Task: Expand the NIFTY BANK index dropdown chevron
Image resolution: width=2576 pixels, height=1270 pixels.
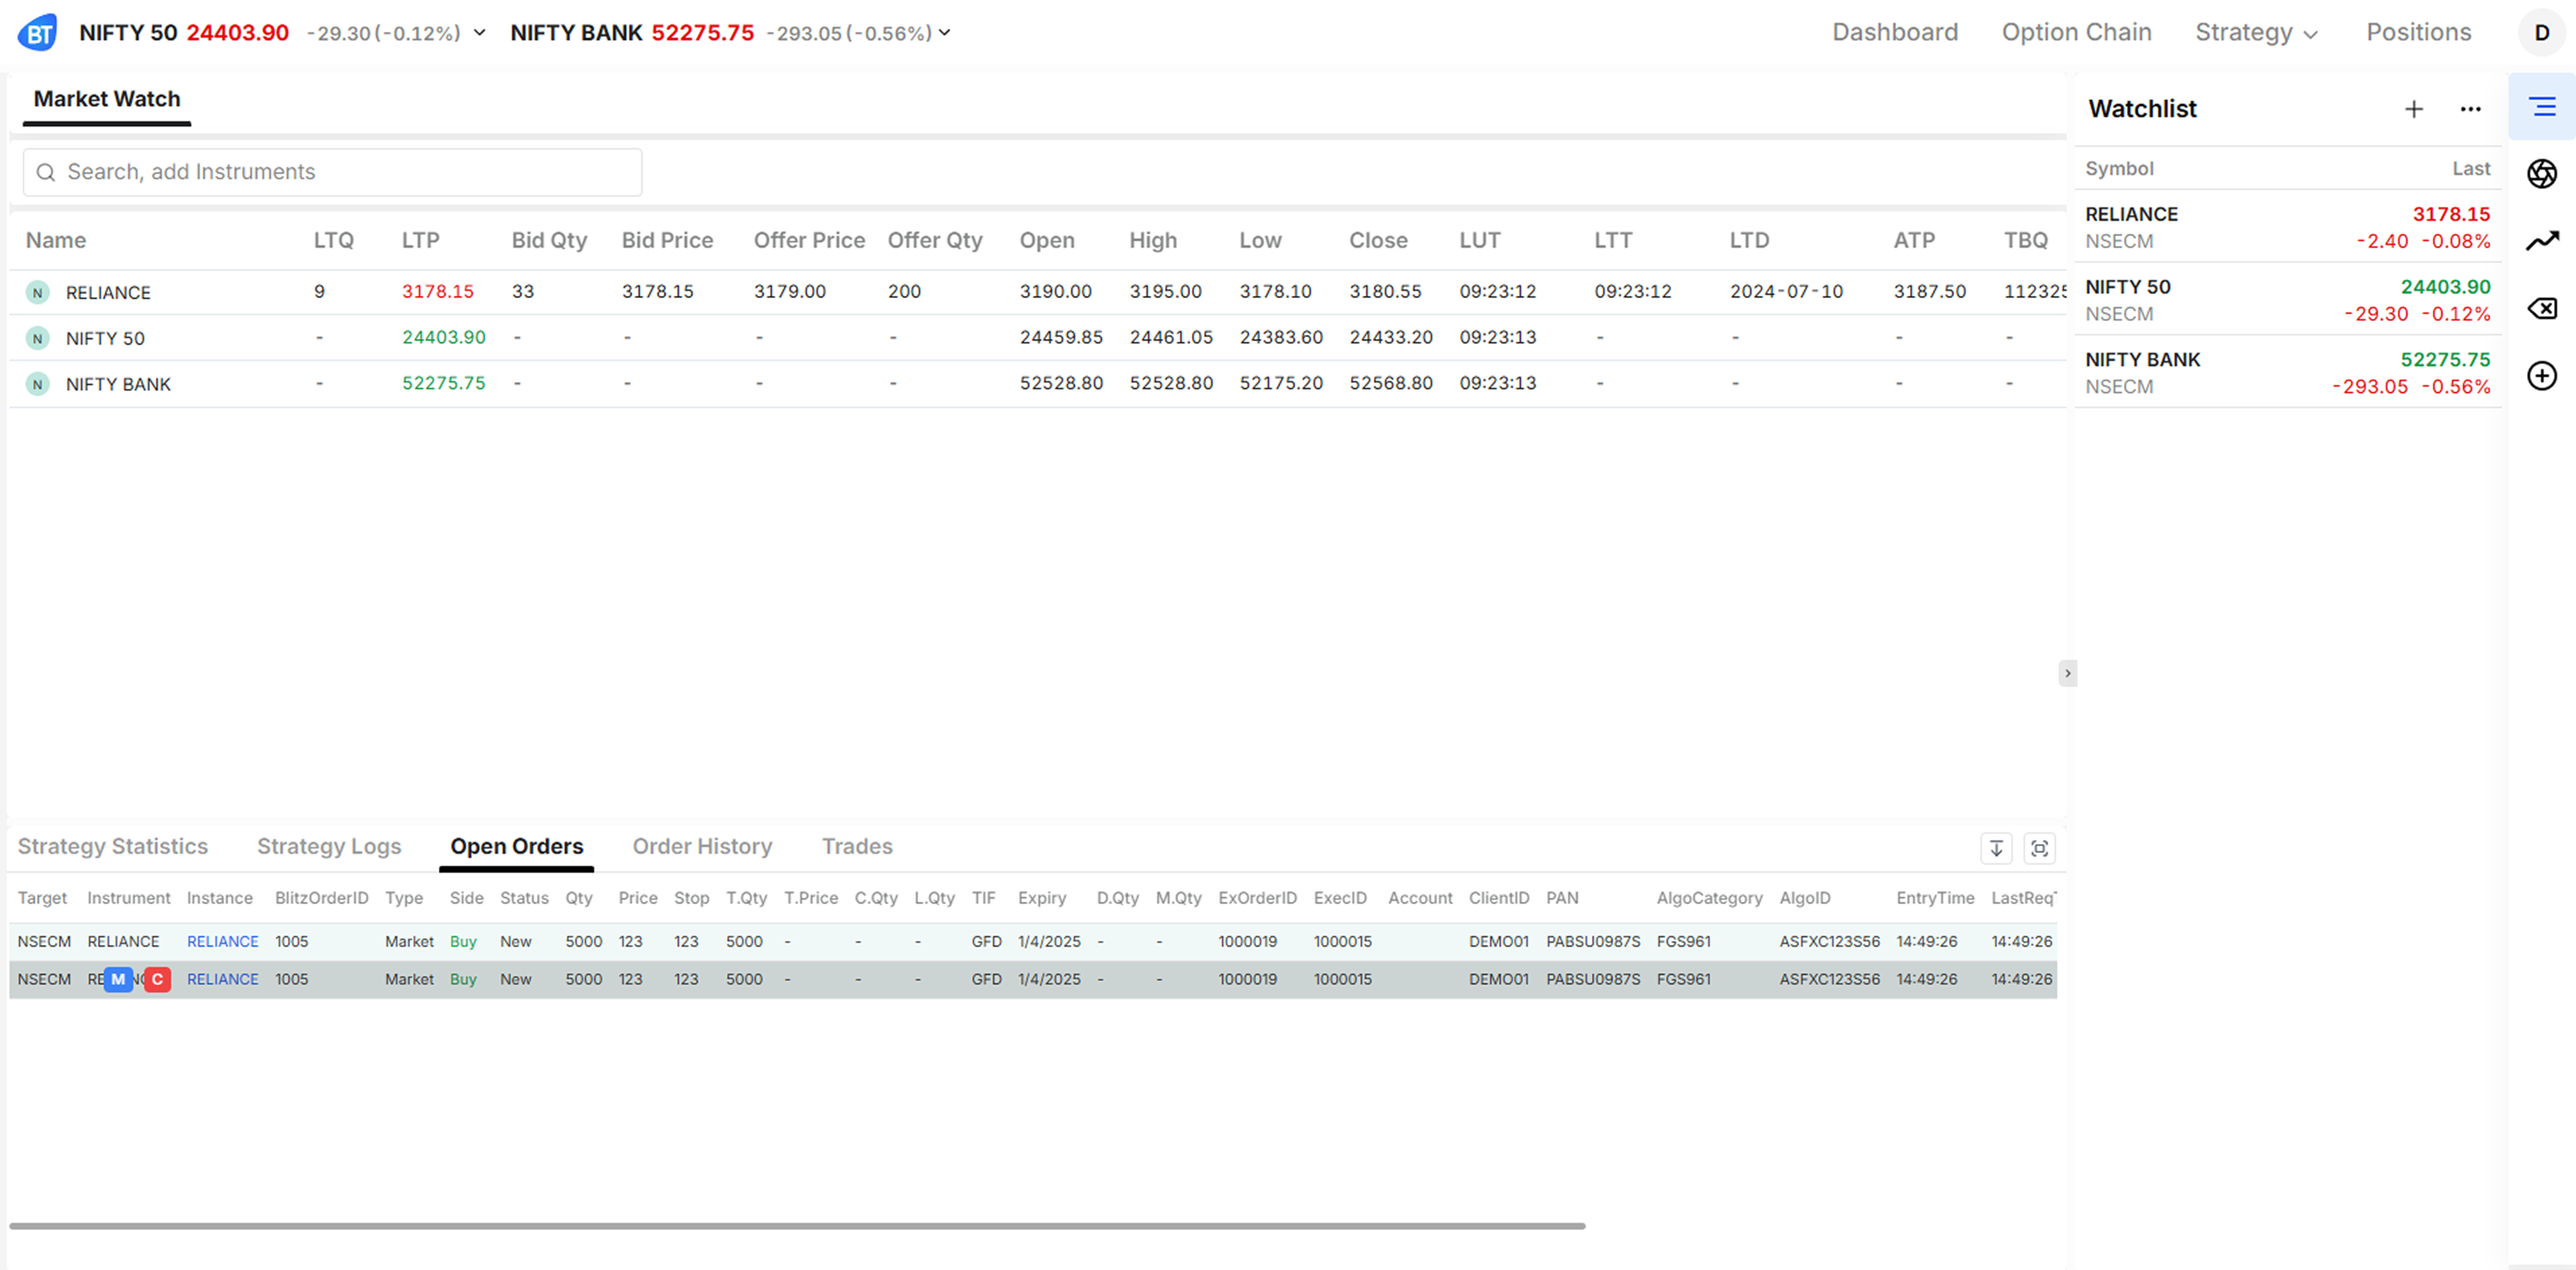Action: [944, 33]
